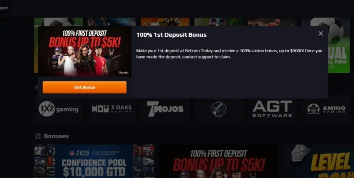Open the orange game thumbnail behind popup

pyautogui.click(x=165, y=22)
